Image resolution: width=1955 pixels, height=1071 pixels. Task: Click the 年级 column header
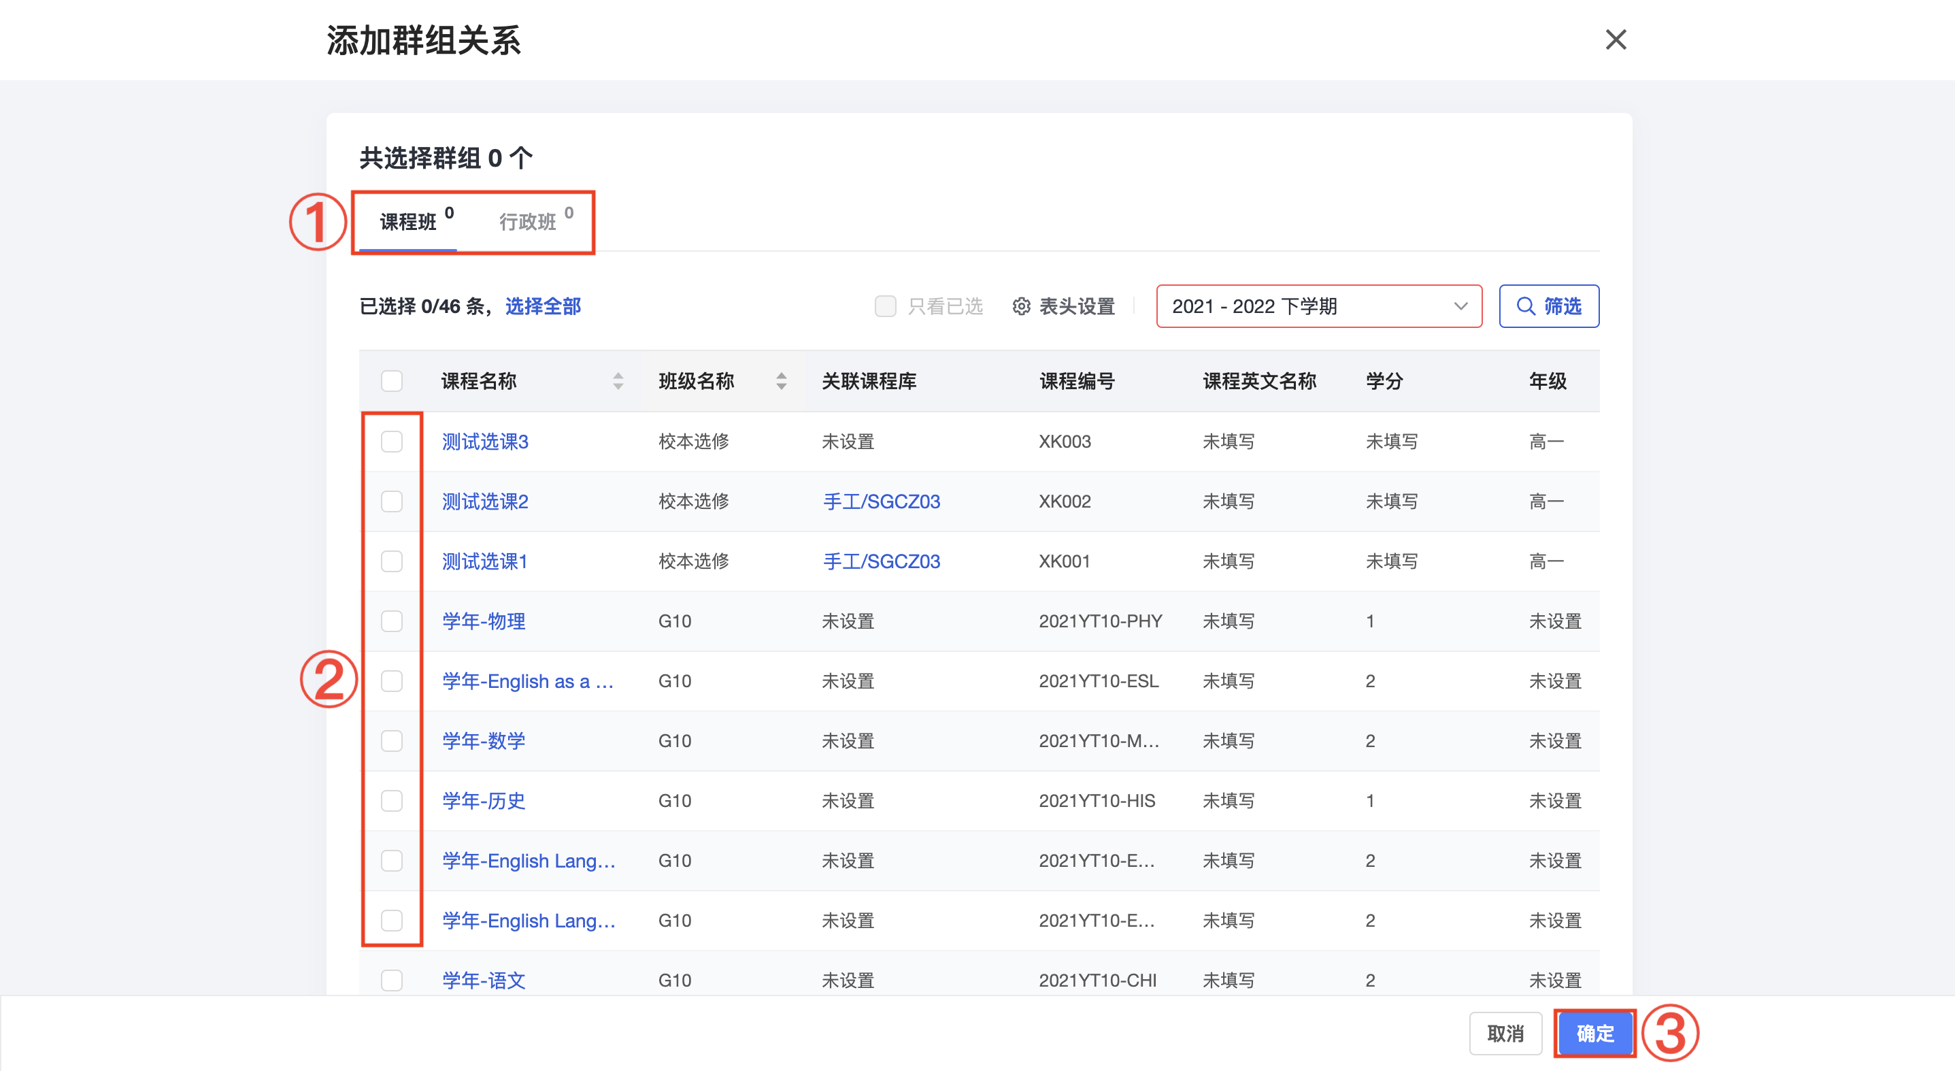[1548, 381]
